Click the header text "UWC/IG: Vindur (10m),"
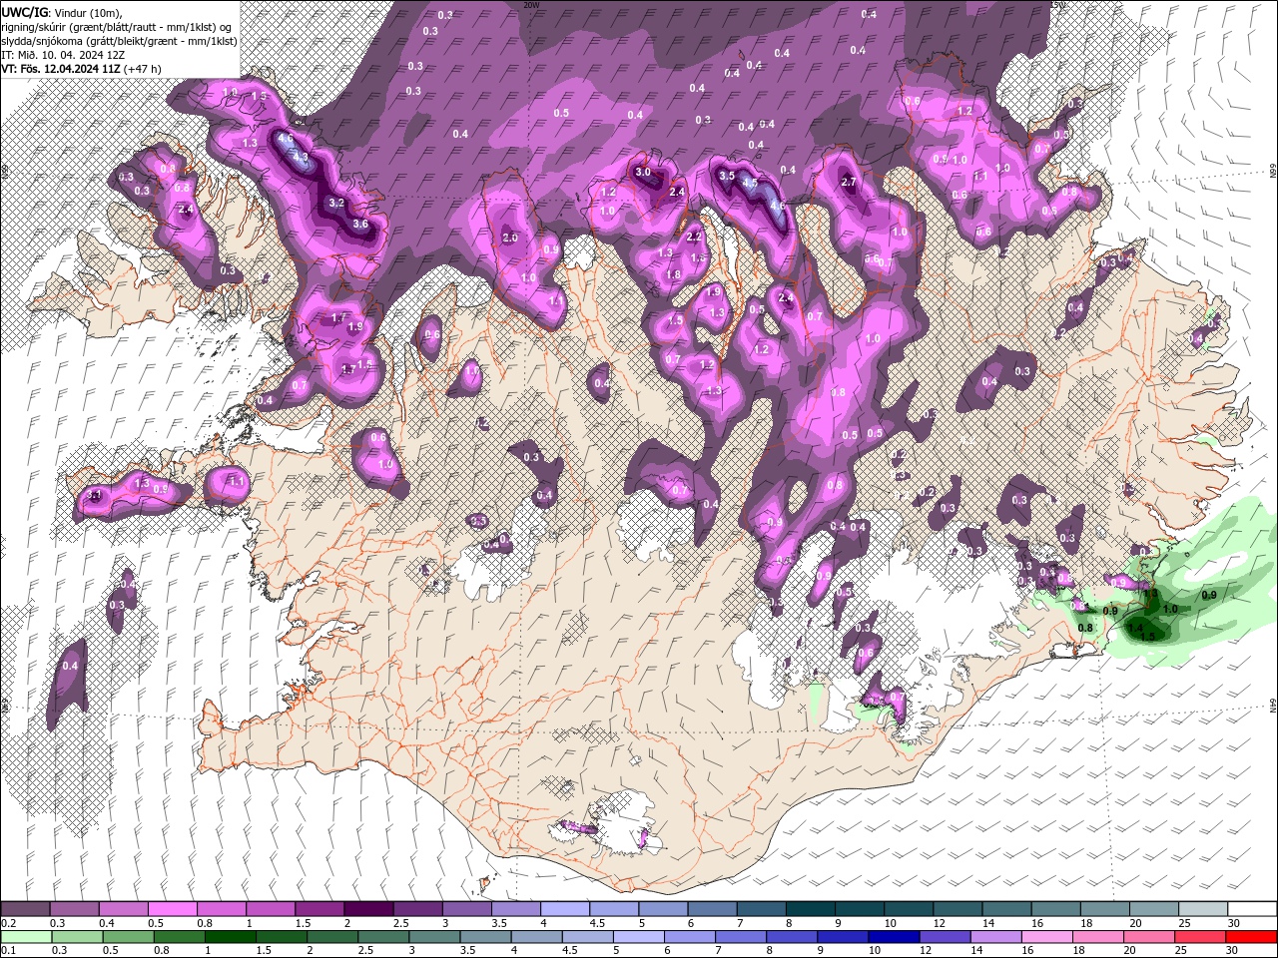The width and height of the screenshot is (1278, 958). (62, 11)
